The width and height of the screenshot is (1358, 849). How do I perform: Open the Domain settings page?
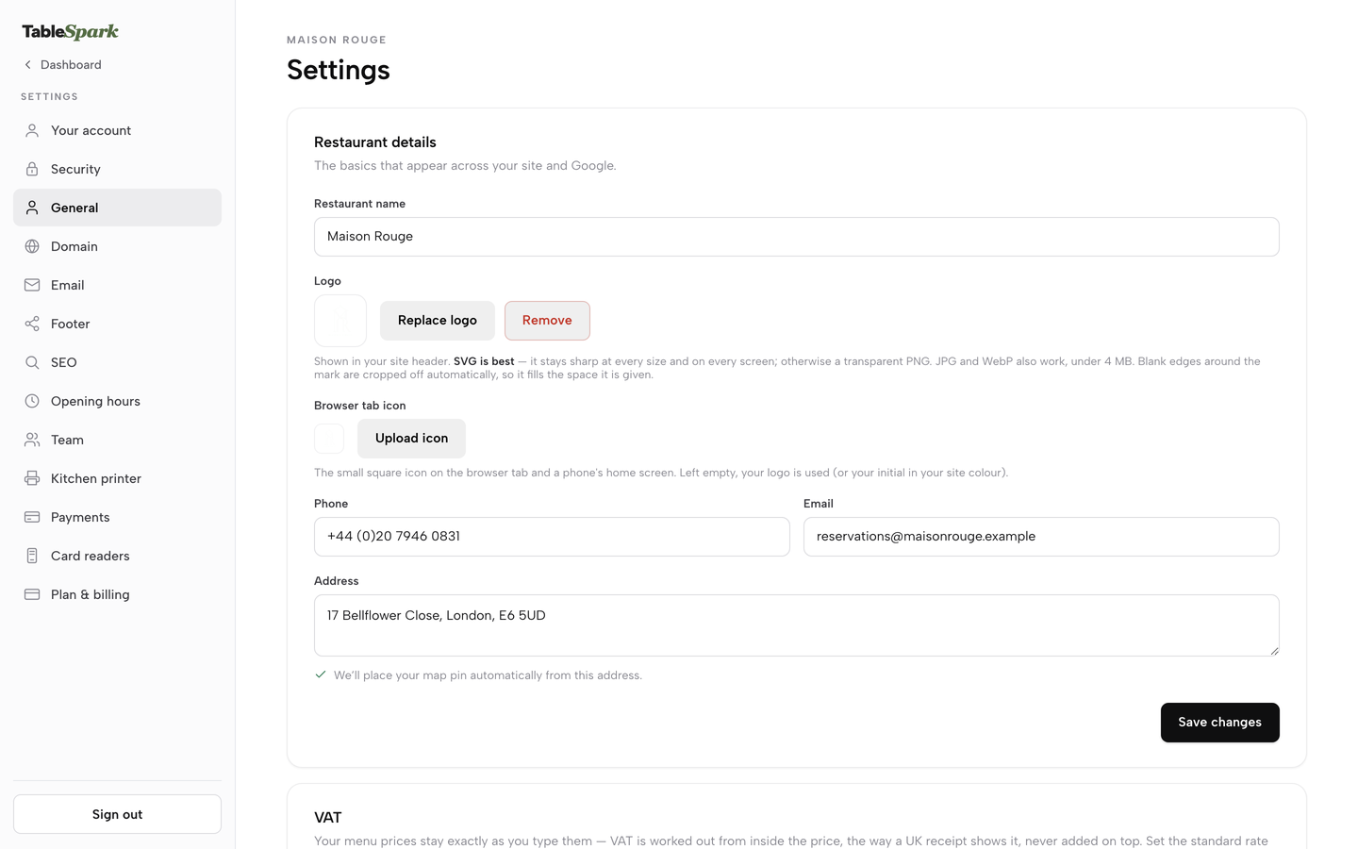[117, 246]
